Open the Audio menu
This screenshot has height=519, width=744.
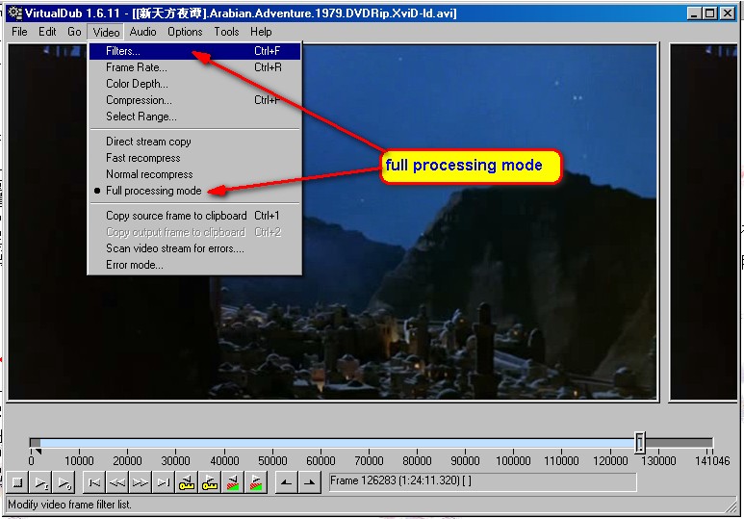(x=142, y=32)
